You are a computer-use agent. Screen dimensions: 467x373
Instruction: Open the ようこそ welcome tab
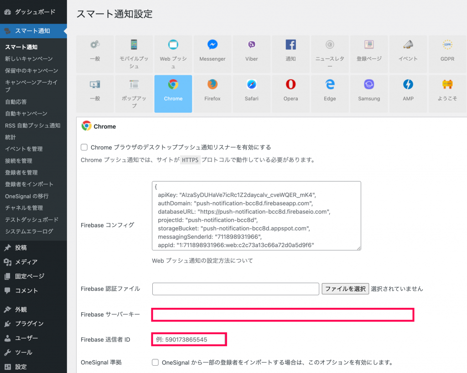point(447,94)
